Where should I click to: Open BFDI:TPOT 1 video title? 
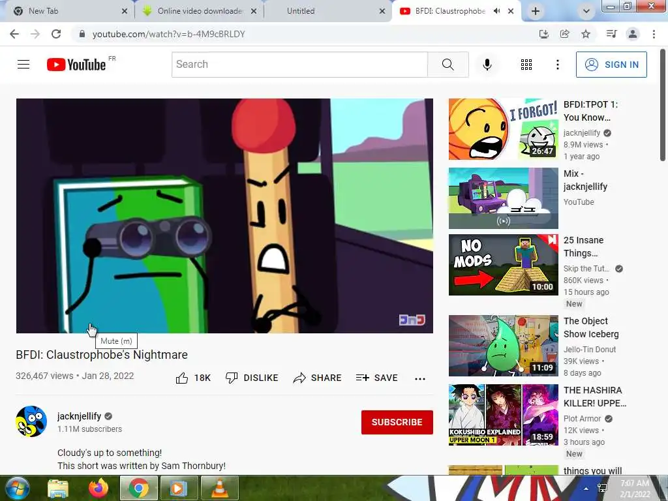coord(590,111)
